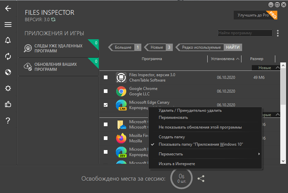Click the freed space circle indicator
Viewport: 288px width, 193px height.
(182, 178)
